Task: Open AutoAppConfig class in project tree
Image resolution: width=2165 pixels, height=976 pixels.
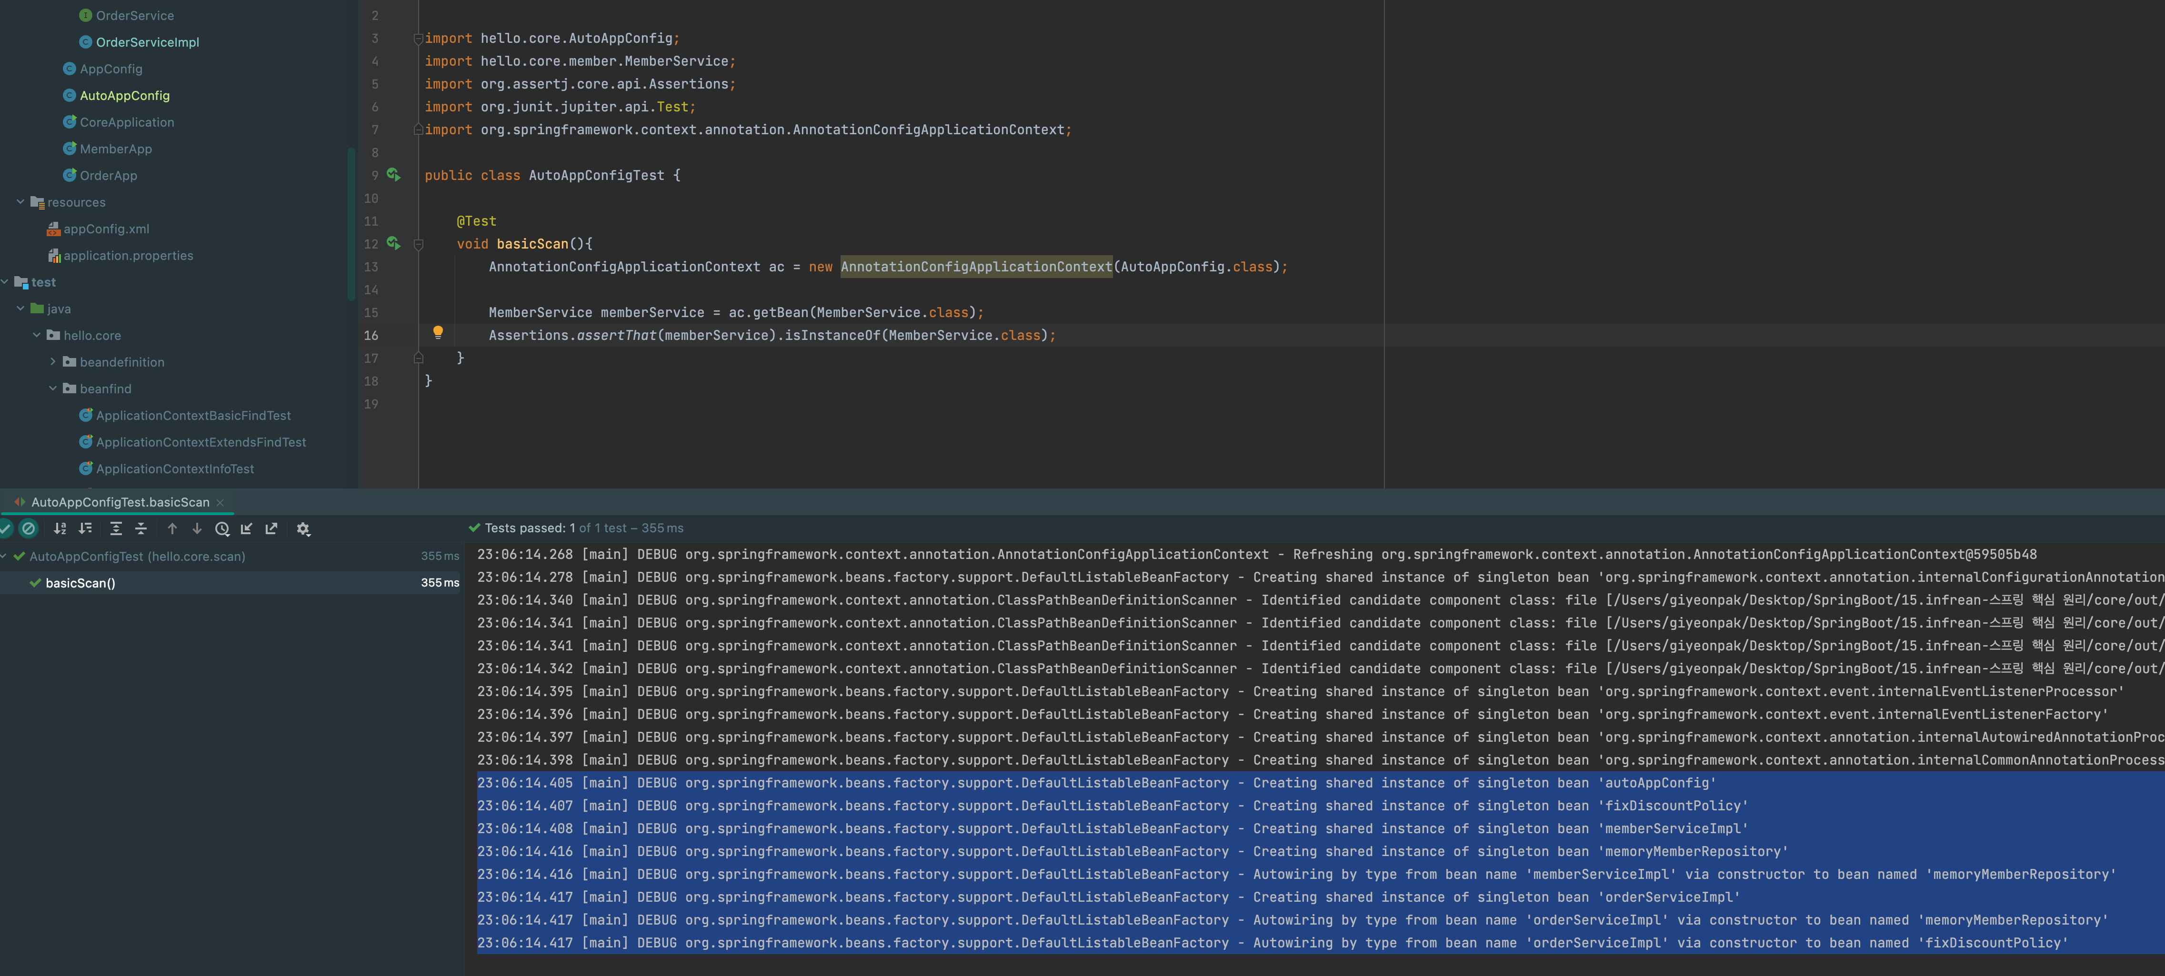Action: [124, 96]
